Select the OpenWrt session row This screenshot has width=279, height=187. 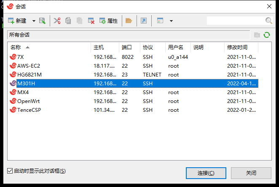tap(134, 101)
